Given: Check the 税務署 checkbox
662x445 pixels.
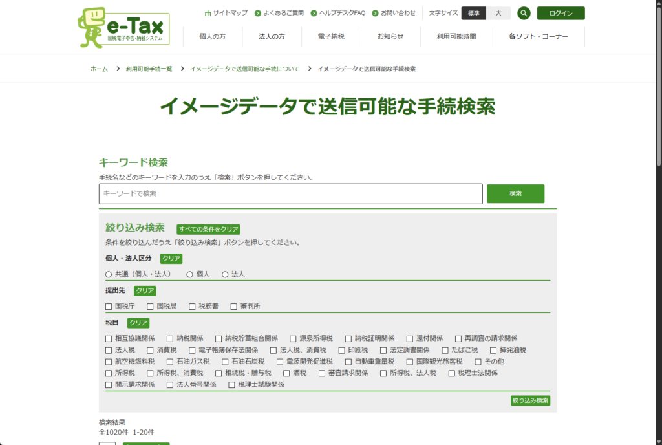Looking at the screenshot, I should tap(192, 306).
